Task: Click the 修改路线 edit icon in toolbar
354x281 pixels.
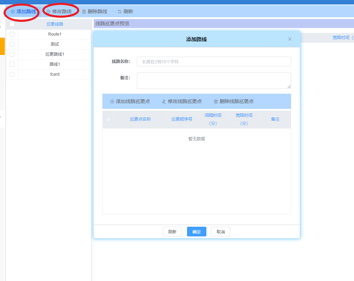Action: tap(48, 12)
